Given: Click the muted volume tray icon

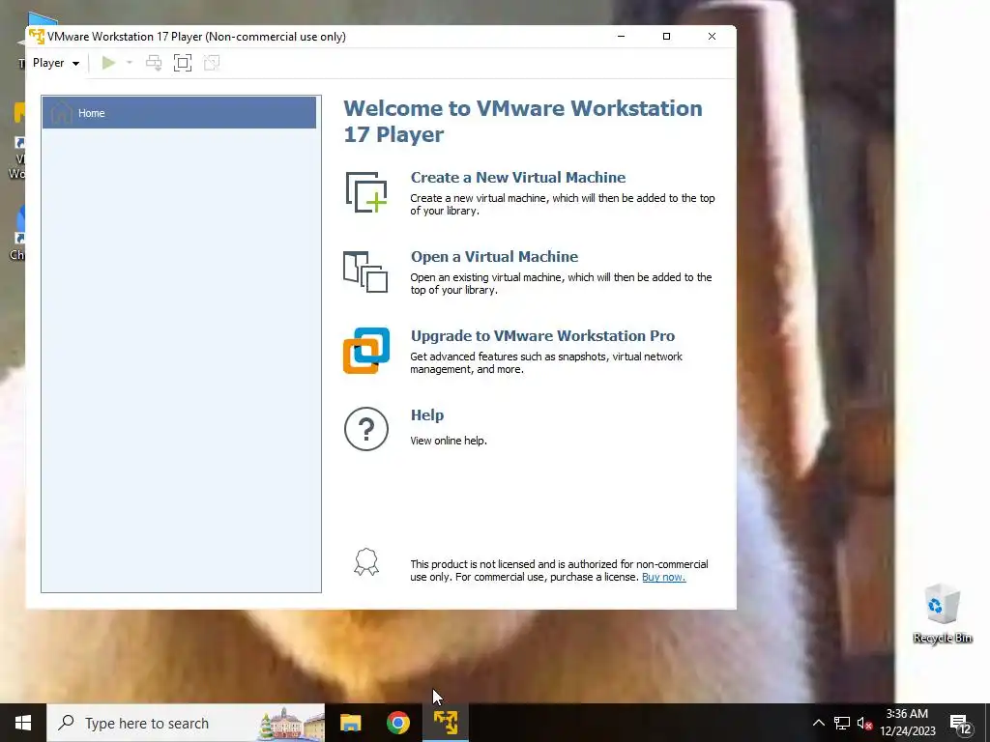Looking at the screenshot, I should point(864,723).
